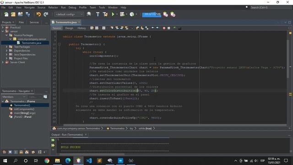Image resolution: width=293 pixels, height=165 pixels.
Task: Click the second green re-run icon in Output
Action: (x=53, y=145)
